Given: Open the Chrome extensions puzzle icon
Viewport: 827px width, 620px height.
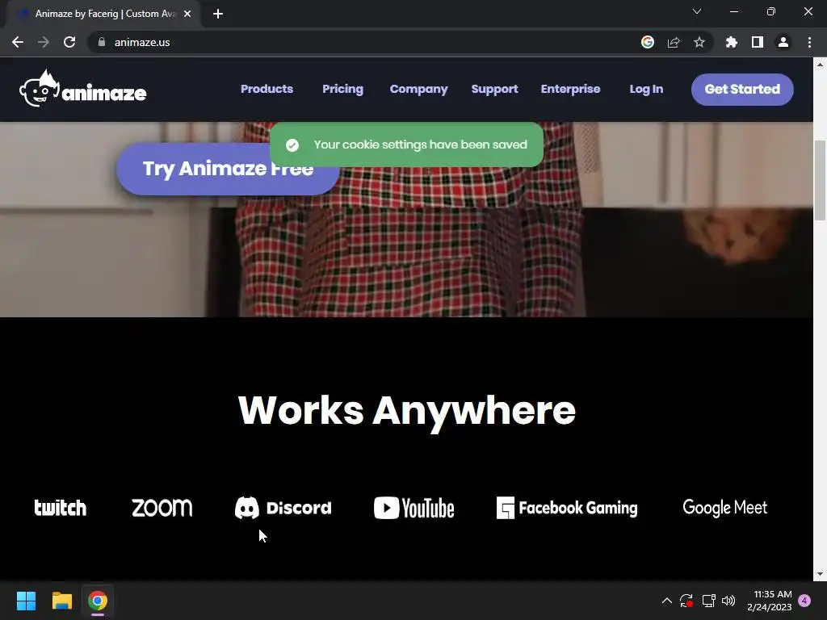Looking at the screenshot, I should click(731, 42).
